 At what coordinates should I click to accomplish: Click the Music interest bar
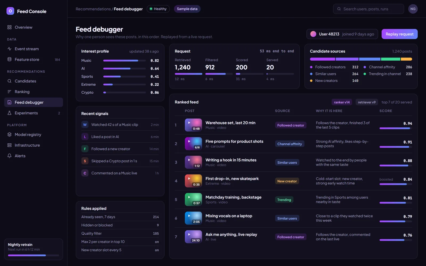pos(125,61)
